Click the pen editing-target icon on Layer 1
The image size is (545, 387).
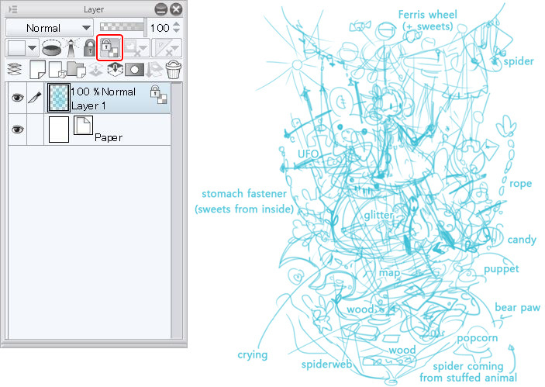tap(35, 98)
